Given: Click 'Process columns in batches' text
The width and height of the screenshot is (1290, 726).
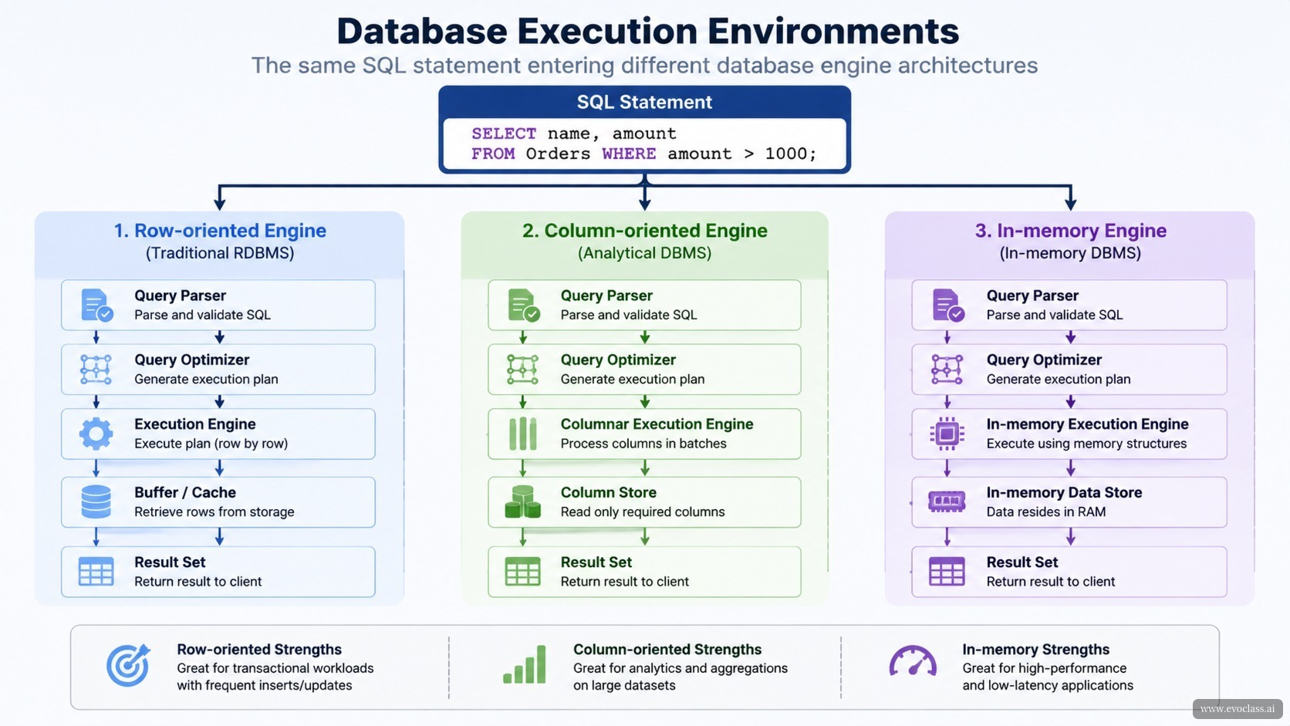Looking at the screenshot, I should 643,444.
